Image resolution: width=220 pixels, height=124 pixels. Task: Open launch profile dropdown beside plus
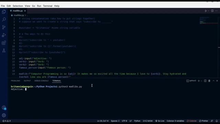tap(201, 81)
